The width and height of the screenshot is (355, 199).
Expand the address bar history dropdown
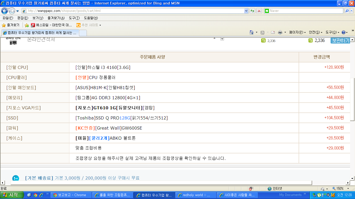pos(246,11)
